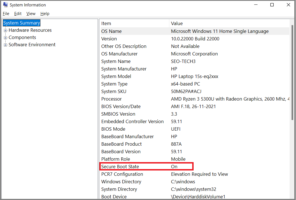Image resolution: width=296 pixels, height=200 pixels.
Task: Click value 10.0.22000 Build 22000
Action: 195,39
